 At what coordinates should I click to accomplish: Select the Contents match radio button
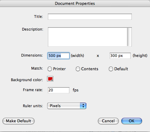point(78,69)
